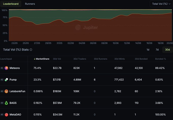Click the $22.7B volume value
This screenshot has width=173, height=120.
click(x=57, y=68)
